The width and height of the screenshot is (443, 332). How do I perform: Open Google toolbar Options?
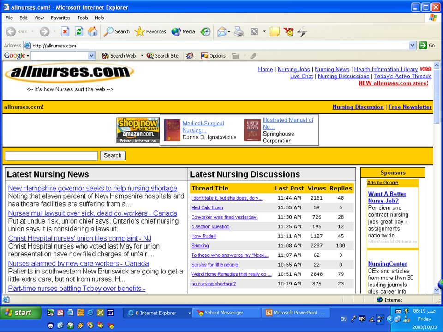point(213,56)
